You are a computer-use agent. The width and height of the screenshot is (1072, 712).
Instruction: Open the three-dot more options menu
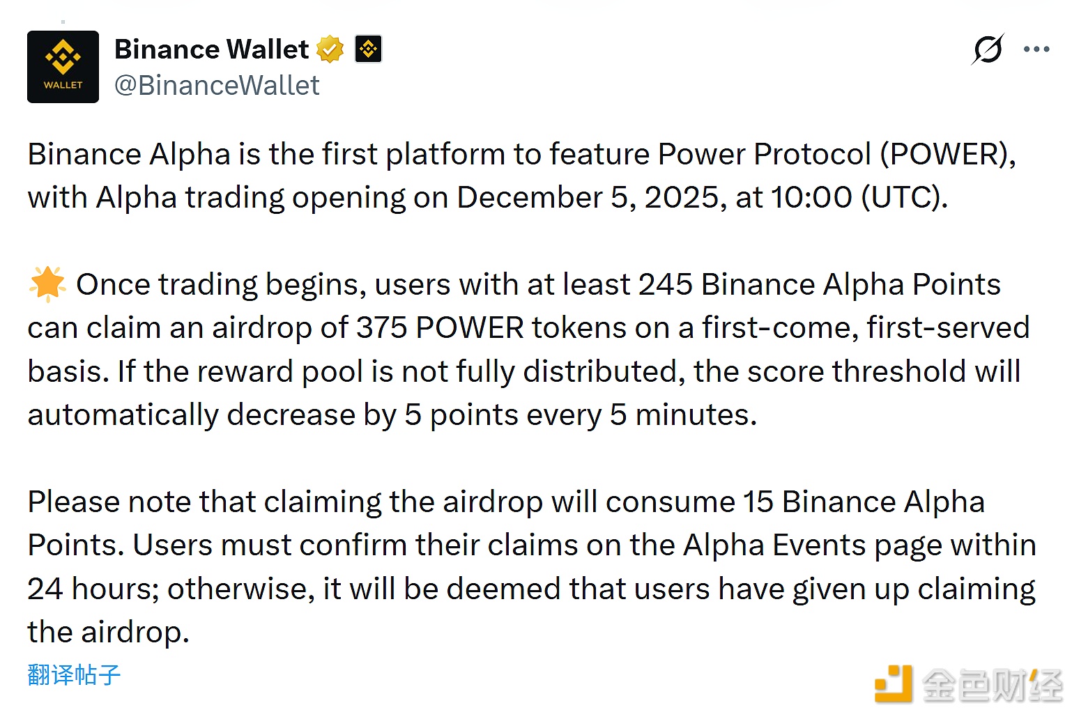coord(1036,49)
